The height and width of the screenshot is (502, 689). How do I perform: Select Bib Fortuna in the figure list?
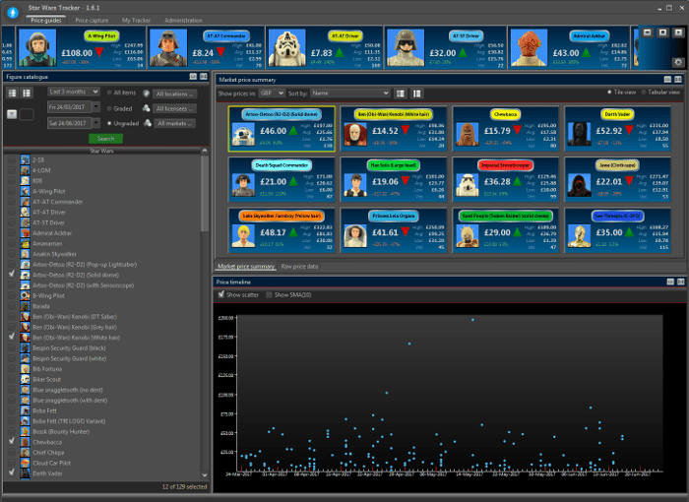pyautogui.click(x=47, y=369)
